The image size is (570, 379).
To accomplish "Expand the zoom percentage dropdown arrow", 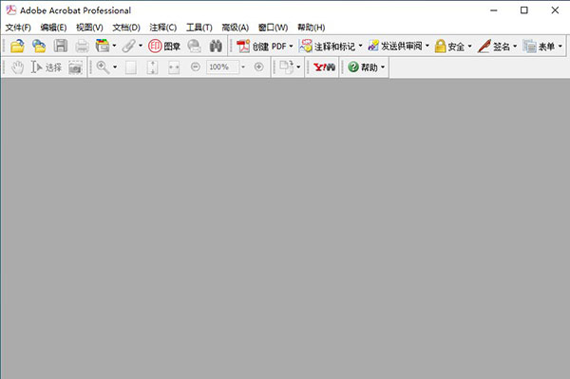I will pyautogui.click(x=243, y=66).
